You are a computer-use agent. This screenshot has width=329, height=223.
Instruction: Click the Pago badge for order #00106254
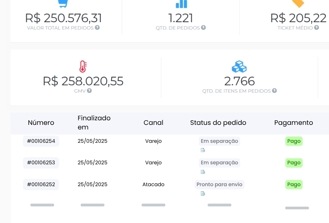pos(294,141)
